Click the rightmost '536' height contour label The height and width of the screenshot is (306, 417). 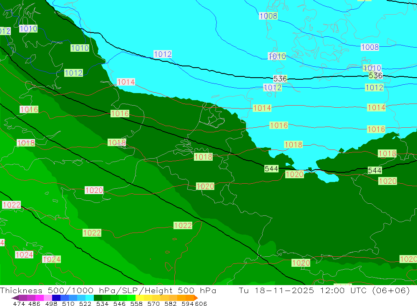tap(376, 76)
